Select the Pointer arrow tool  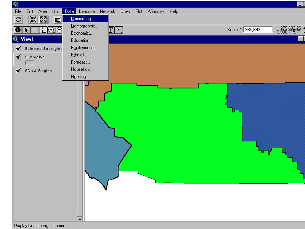(26, 30)
